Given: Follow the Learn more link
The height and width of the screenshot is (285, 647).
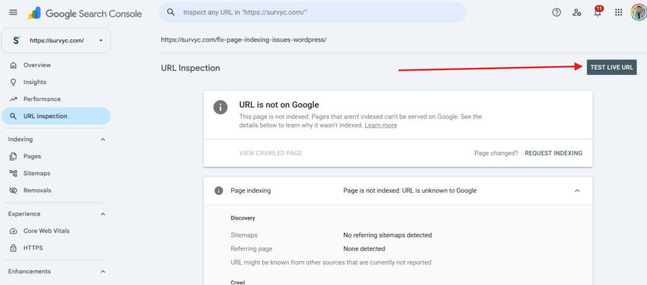Looking at the screenshot, I should point(381,125).
